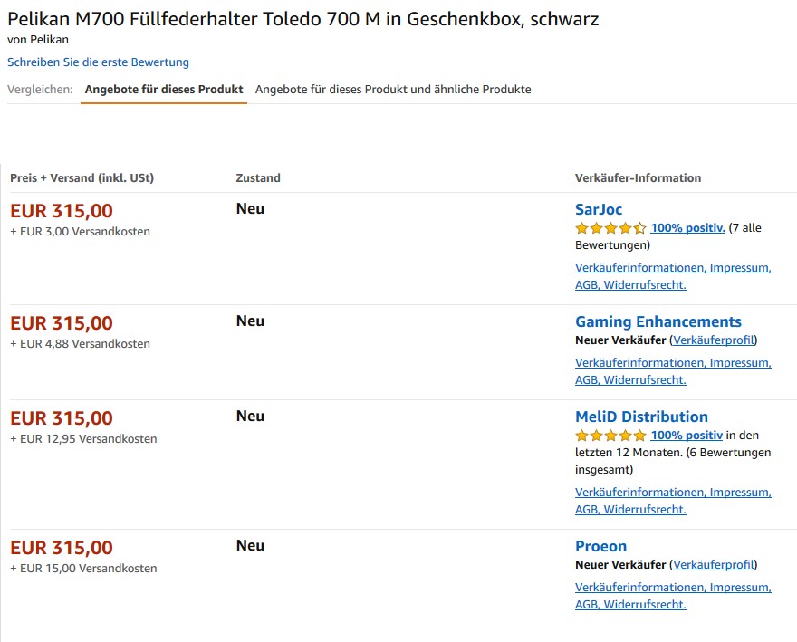This screenshot has width=797, height=642.
Task: Click SarJoc's '100% positiv.' rating link
Action: click(687, 228)
